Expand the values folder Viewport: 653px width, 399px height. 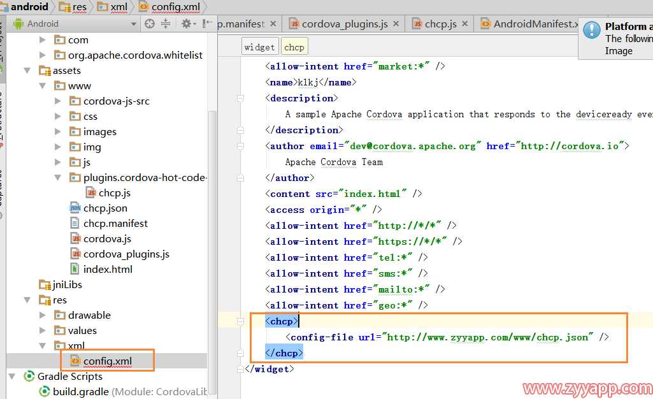pos(43,330)
